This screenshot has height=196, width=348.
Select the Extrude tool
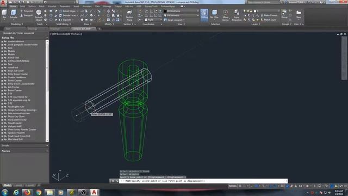coord(14,14)
